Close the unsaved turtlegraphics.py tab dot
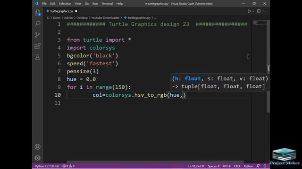The image size is (302, 169). click(76, 11)
